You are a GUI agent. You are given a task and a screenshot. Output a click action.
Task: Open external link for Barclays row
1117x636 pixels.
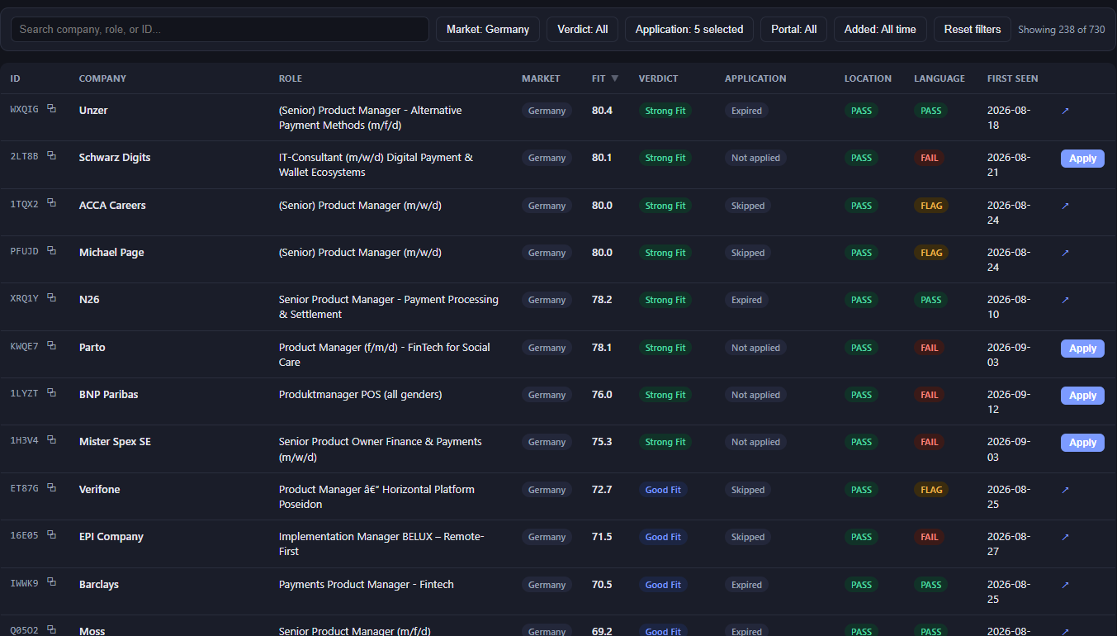point(1065,585)
